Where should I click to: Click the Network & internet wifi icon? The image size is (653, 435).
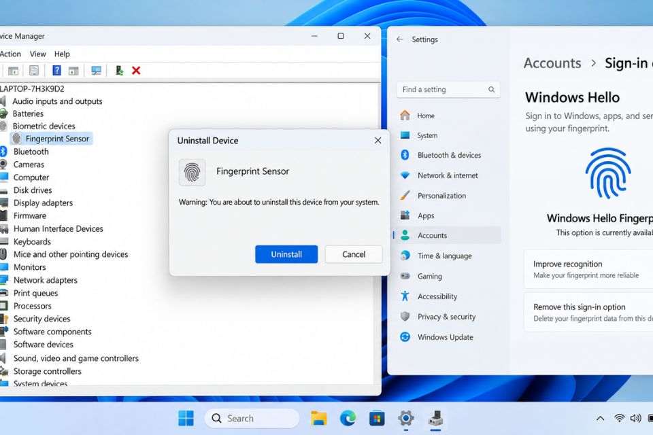click(405, 175)
